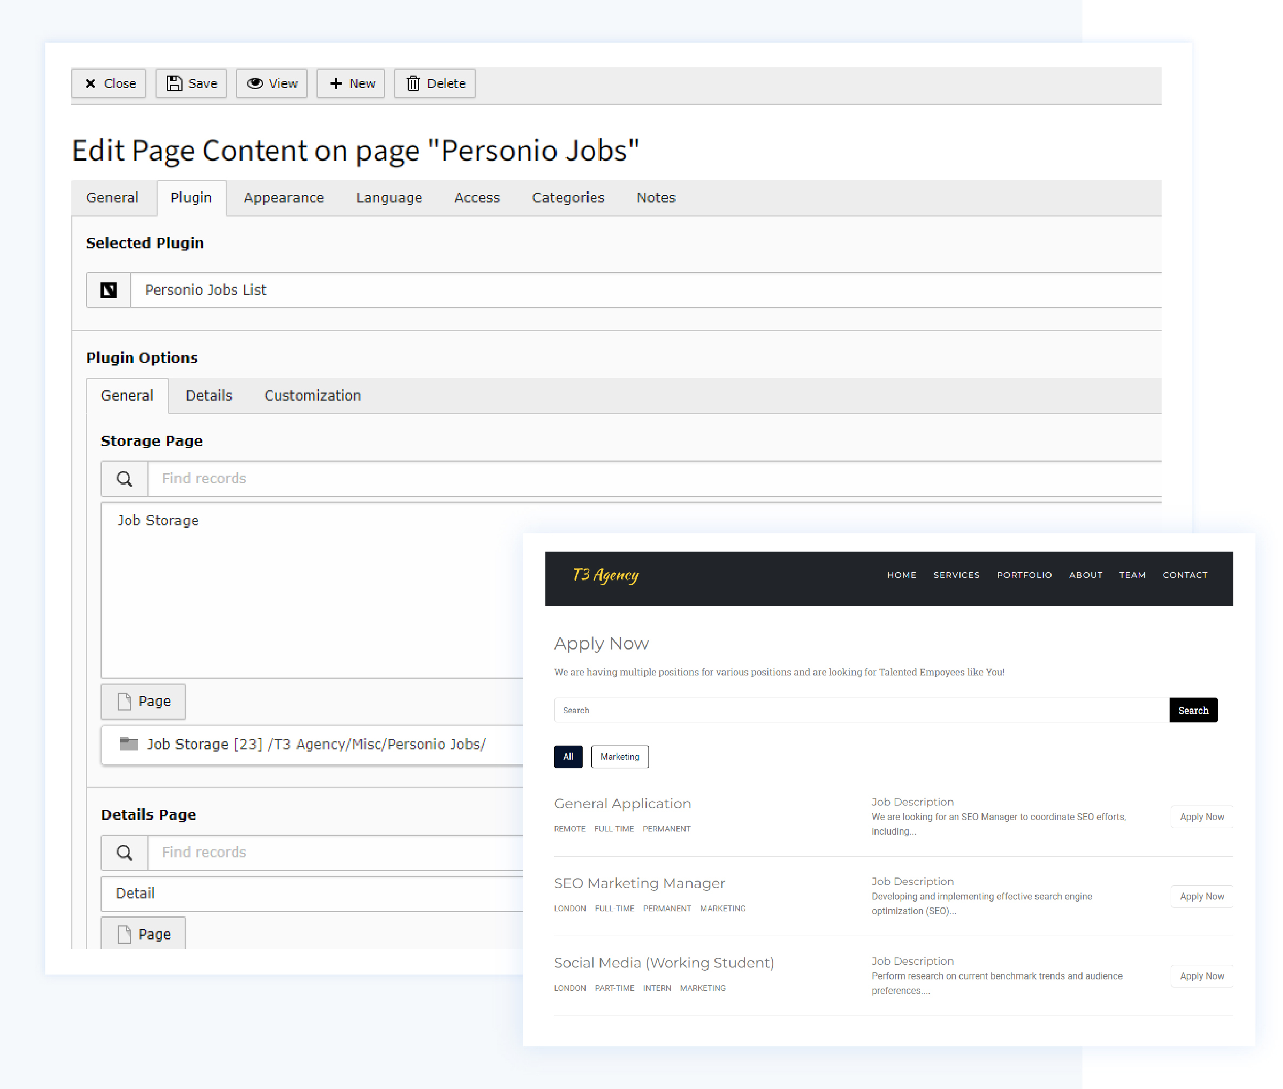Select the Job Storage record in list
The image size is (1283, 1089).
click(158, 520)
